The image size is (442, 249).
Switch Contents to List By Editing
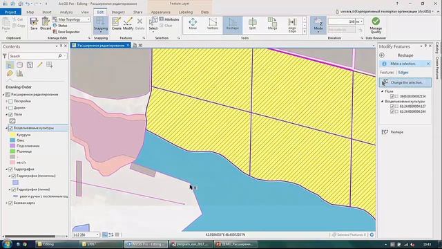coord(40,65)
